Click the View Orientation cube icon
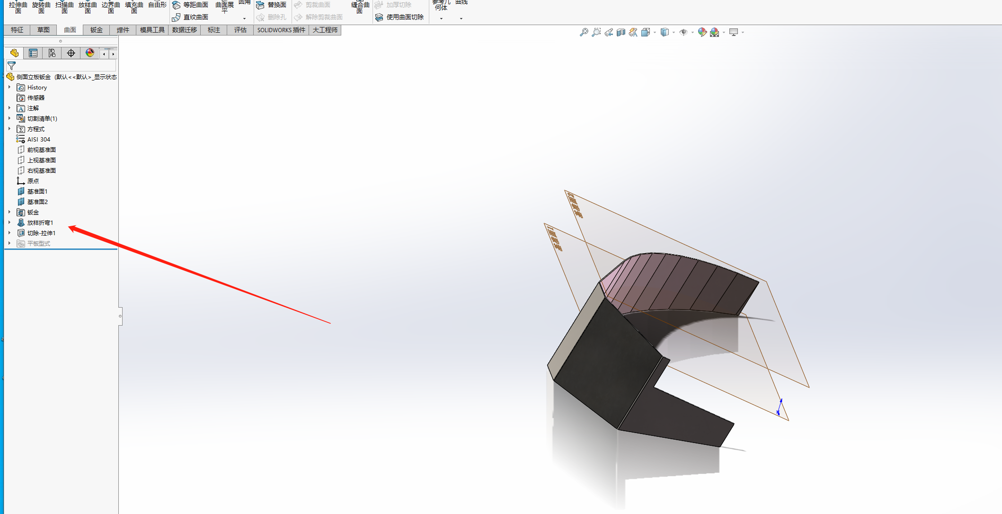This screenshot has height=514, width=1002. coord(646,32)
